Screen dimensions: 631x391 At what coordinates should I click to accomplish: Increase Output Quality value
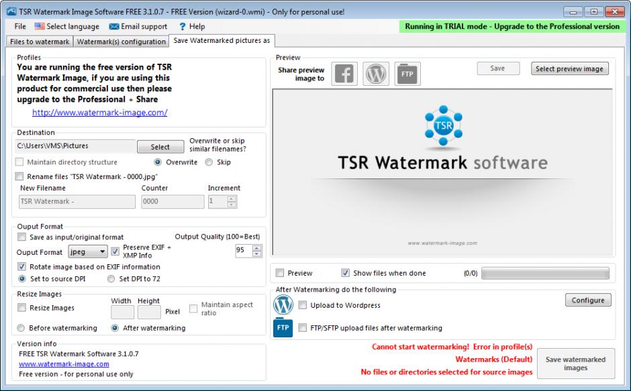click(256, 247)
